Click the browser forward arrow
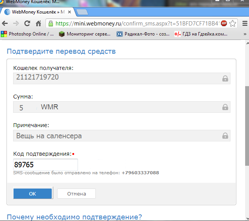 (x=16, y=24)
